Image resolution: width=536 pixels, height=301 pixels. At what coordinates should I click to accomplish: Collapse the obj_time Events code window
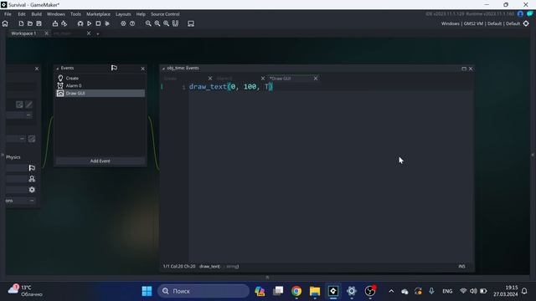point(163,69)
